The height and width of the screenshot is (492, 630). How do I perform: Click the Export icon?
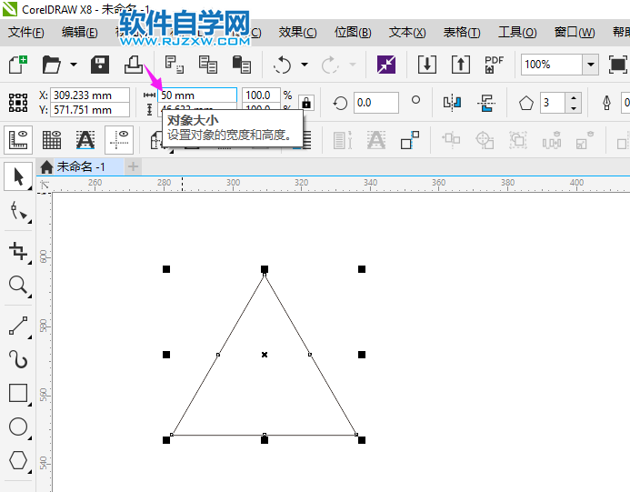pyautogui.click(x=461, y=65)
